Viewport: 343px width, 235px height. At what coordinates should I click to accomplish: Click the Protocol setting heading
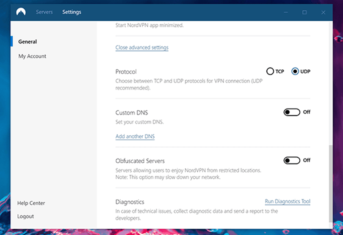pos(126,71)
